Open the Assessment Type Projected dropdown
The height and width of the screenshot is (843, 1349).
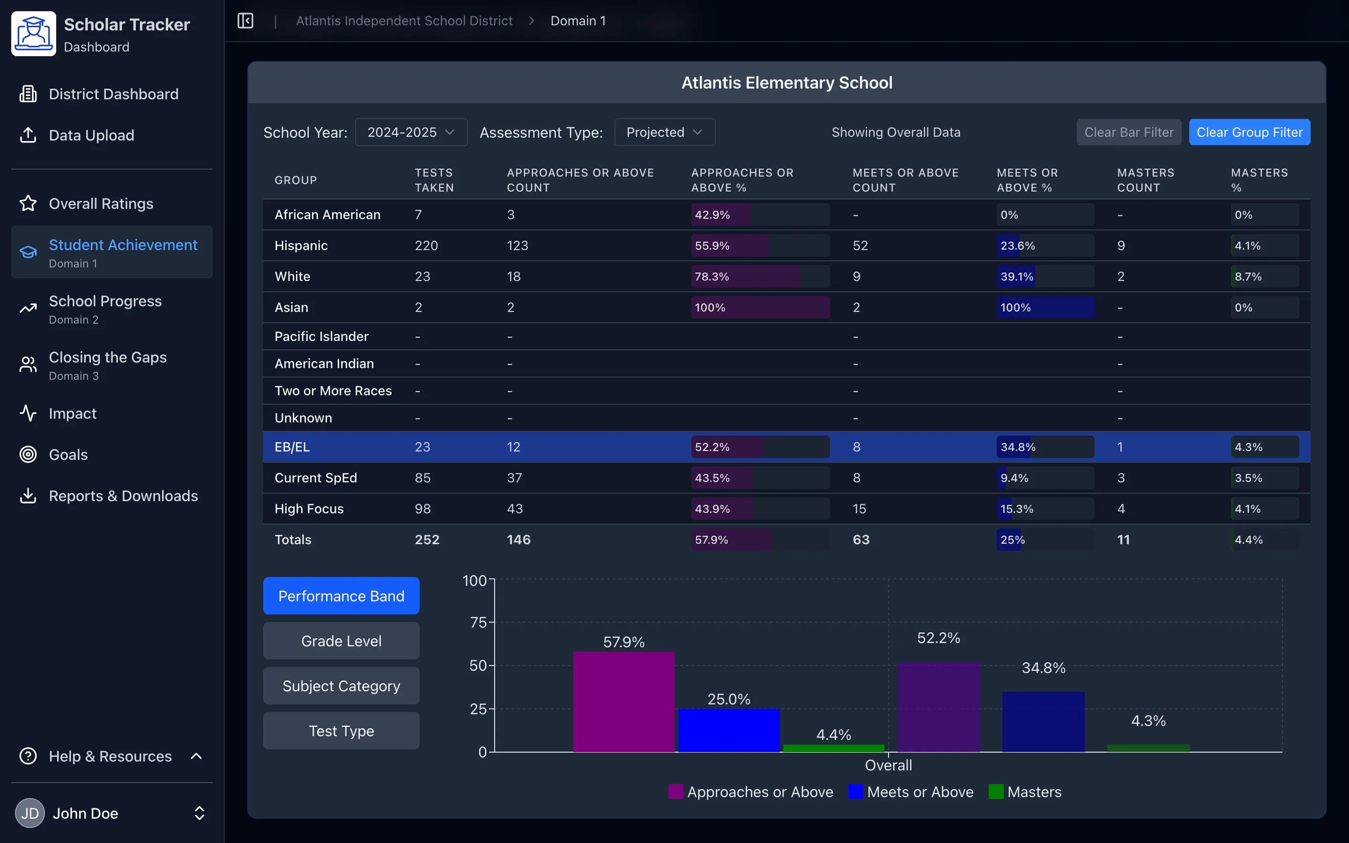(x=664, y=132)
